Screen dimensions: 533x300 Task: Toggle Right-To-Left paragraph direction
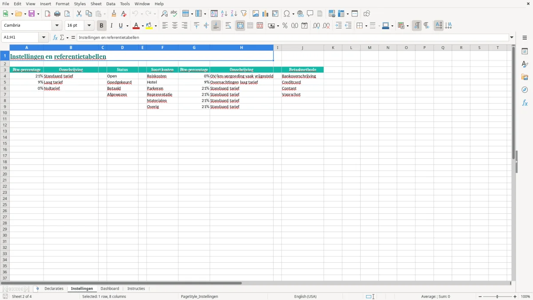[x=426, y=26]
